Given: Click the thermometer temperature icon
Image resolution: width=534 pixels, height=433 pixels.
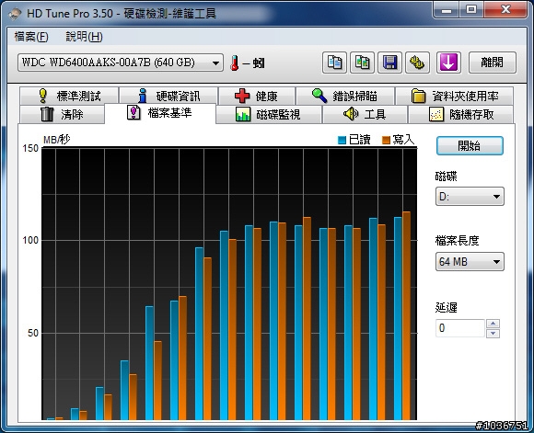Looking at the screenshot, I should tap(234, 63).
